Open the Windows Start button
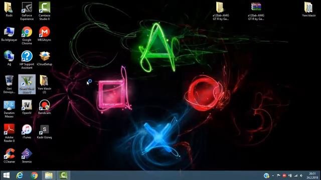321x180 pixels. pyautogui.click(x=7, y=175)
